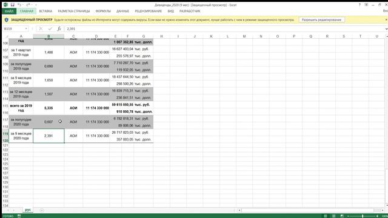This screenshot has height=218, width=388.
Task: Click the next sheet navigation arrow
Action: (14, 210)
